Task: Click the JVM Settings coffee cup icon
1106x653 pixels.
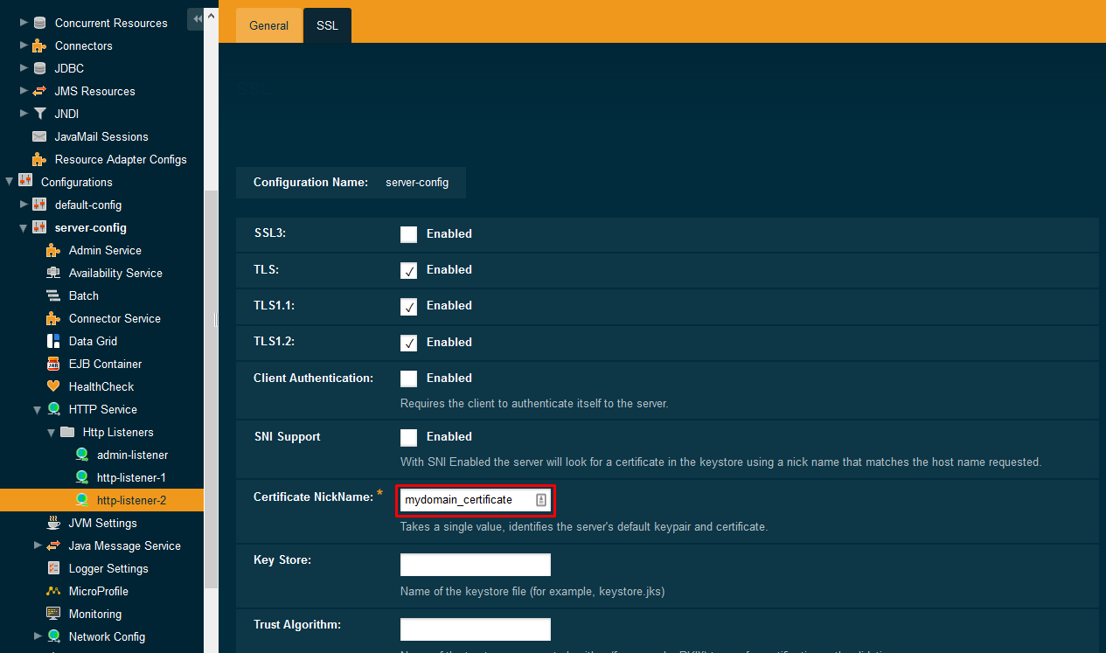Action: (x=52, y=523)
